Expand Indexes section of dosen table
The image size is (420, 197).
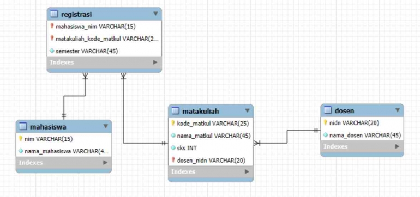click(x=397, y=146)
